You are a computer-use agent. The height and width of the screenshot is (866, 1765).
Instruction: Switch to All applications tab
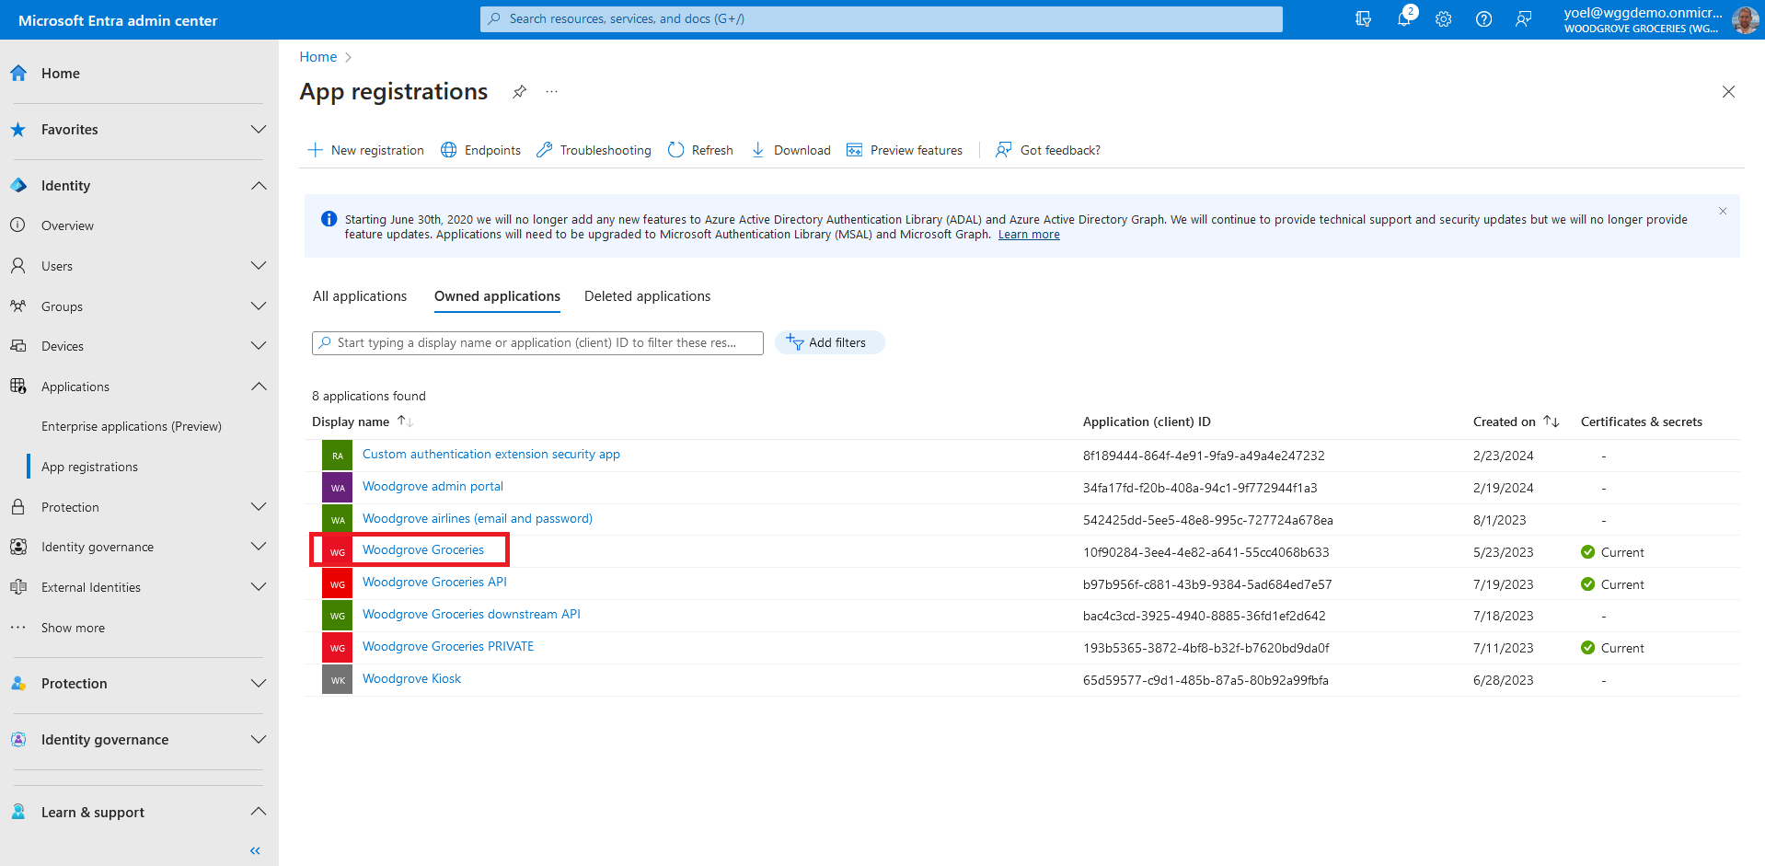click(360, 296)
